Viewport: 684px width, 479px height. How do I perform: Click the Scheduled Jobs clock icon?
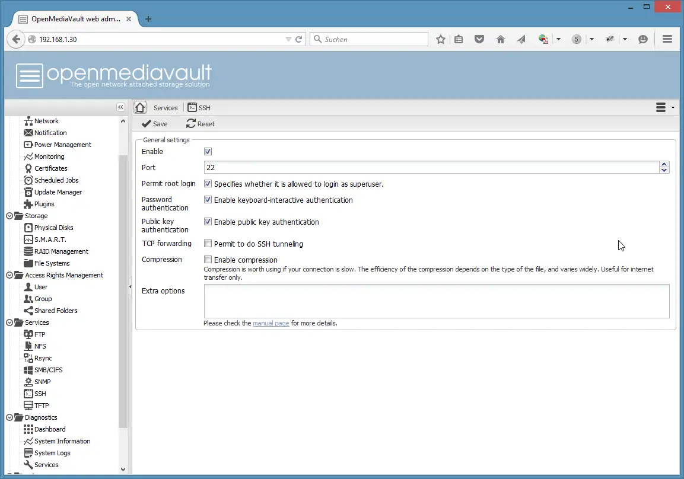28,180
